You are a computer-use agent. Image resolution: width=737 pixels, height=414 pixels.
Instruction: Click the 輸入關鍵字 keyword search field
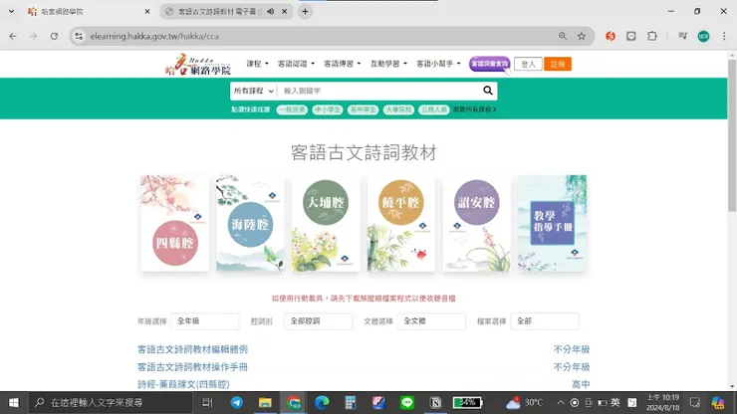tap(378, 91)
